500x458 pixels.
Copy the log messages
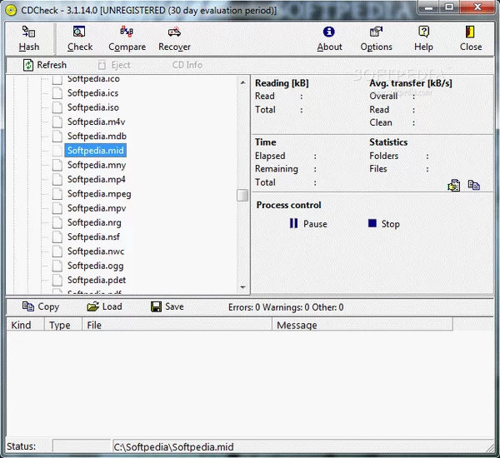click(x=41, y=306)
